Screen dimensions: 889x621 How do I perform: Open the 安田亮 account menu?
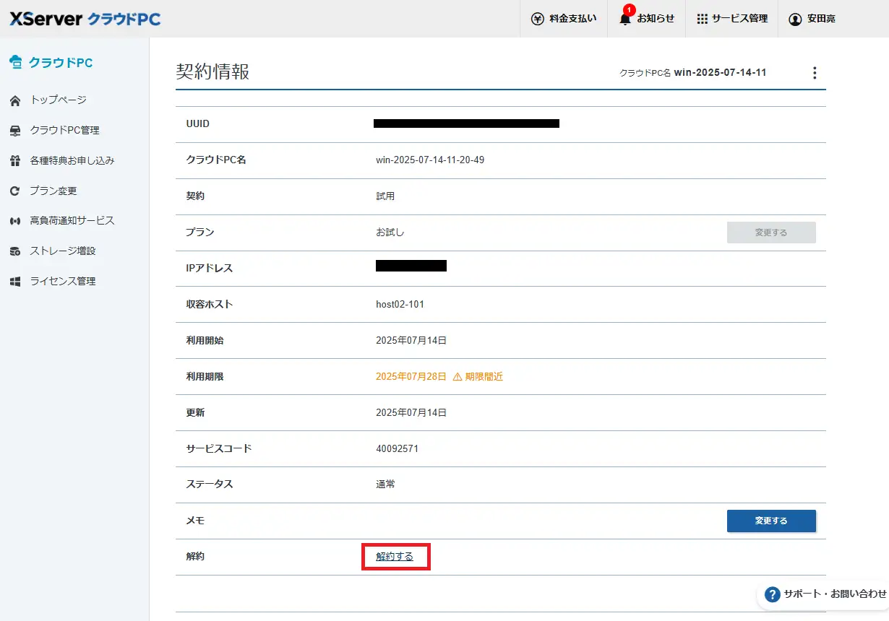tap(812, 19)
